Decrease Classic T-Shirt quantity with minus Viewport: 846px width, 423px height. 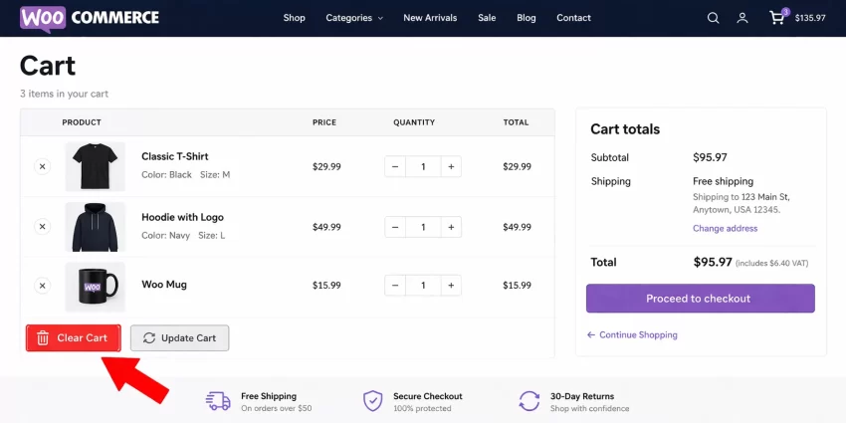(x=395, y=167)
